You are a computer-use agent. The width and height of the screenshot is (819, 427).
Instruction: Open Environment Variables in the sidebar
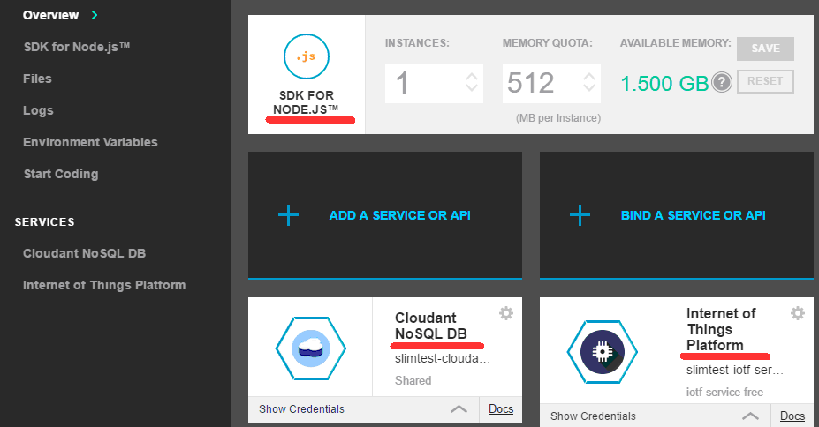coord(90,142)
